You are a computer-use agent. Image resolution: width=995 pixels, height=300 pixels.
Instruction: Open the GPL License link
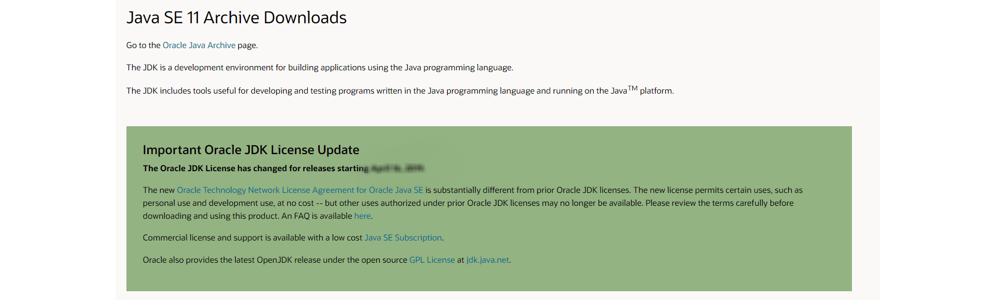(x=432, y=260)
